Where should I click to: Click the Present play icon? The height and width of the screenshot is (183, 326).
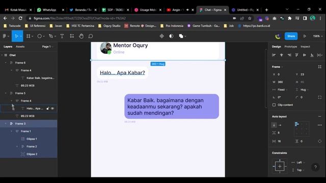[305, 36]
